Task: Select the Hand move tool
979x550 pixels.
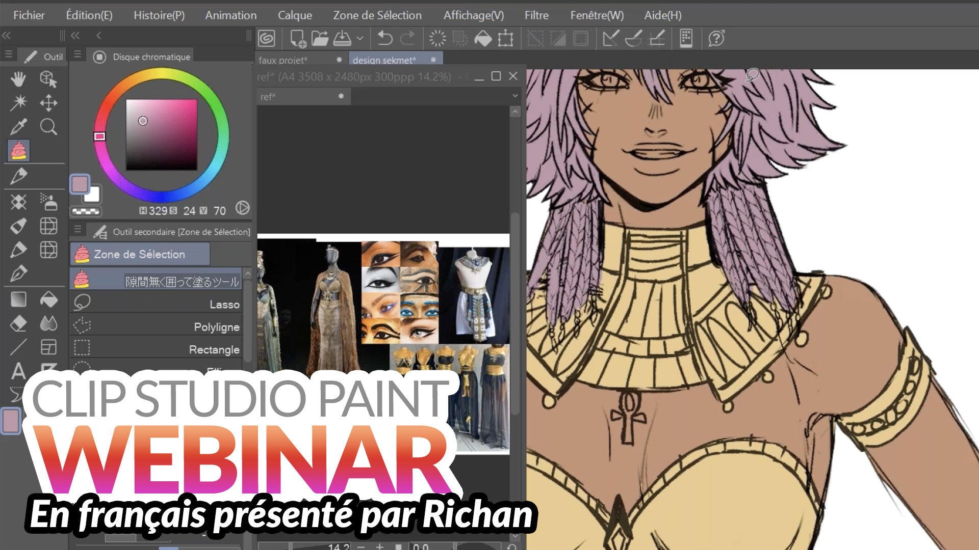Action: pos(18,79)
